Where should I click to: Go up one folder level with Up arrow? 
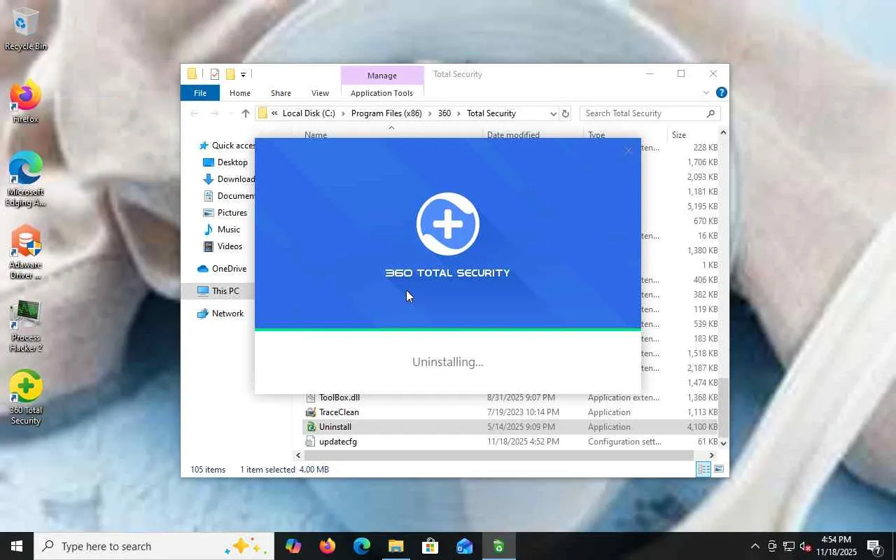click(x=245, y=113)
